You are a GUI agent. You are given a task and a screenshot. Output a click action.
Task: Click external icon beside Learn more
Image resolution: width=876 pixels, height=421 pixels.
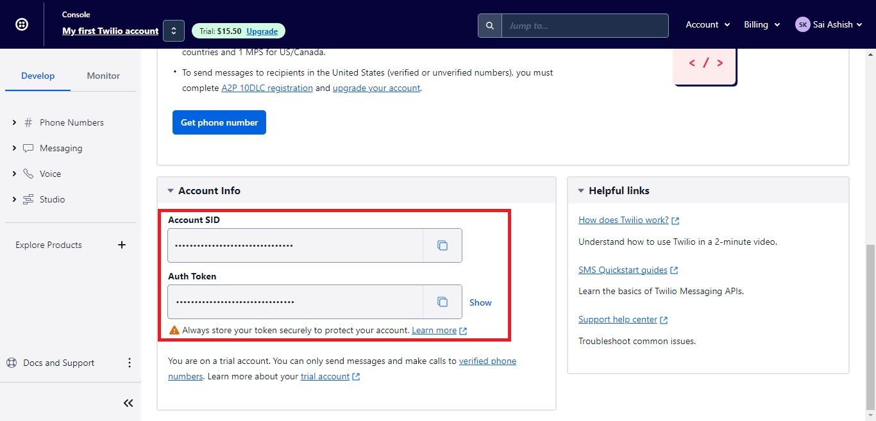pos(463,331)
